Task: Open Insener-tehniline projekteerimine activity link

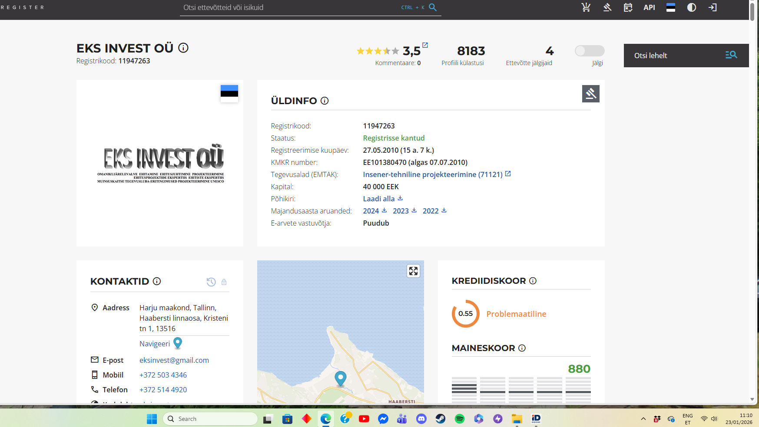Action: pos(432,174)
